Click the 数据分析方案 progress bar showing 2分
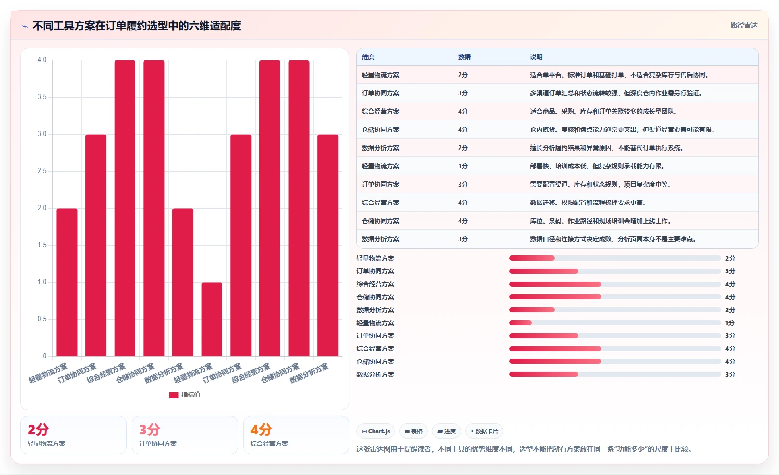The height and width of the screenshot is (475, 779). 615,310
